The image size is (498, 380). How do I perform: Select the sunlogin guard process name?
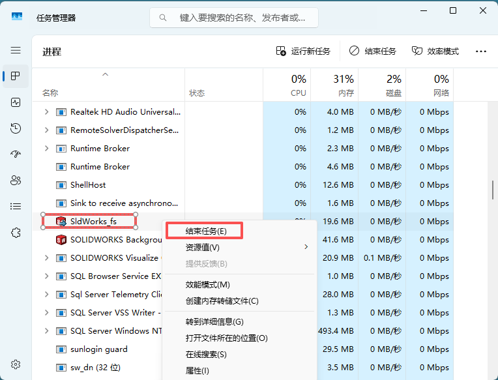pos(99,349)
